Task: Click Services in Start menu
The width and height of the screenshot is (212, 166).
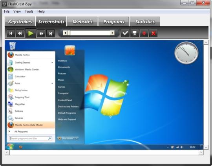Action: [x=31, y=118]
